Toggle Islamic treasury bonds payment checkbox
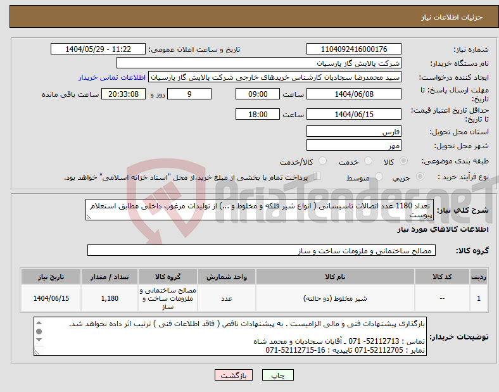499x392 pixels. (317, 175)
